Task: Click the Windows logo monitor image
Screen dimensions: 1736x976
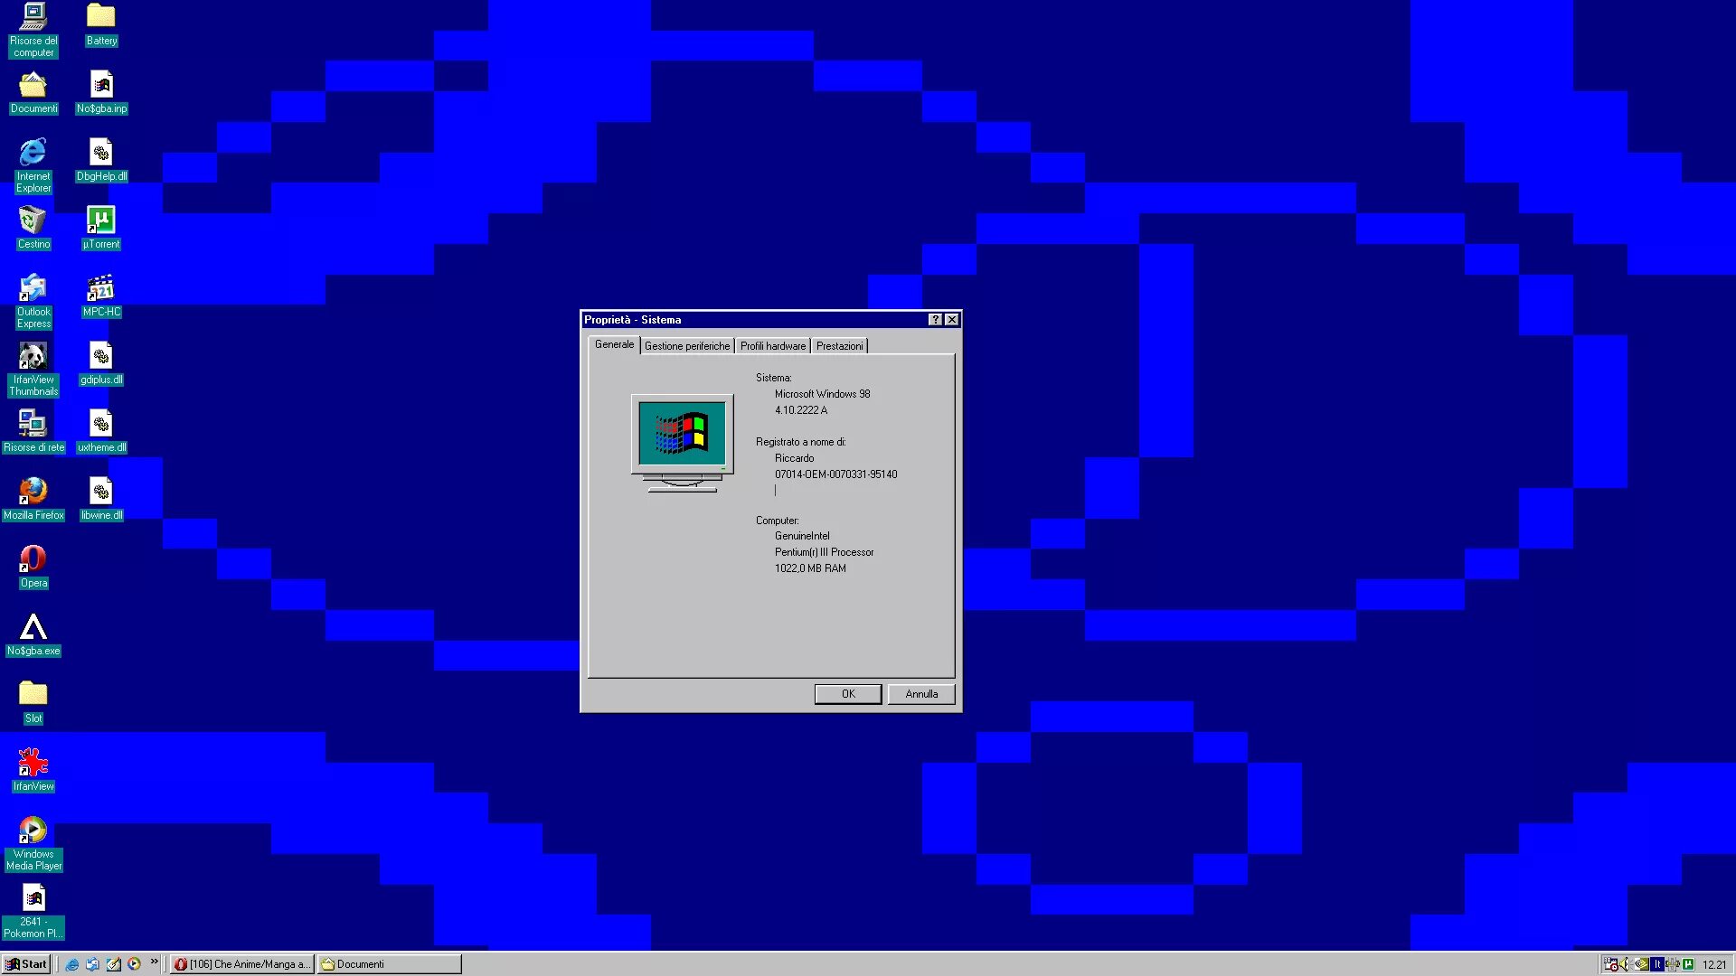Action: coord(683,443)
